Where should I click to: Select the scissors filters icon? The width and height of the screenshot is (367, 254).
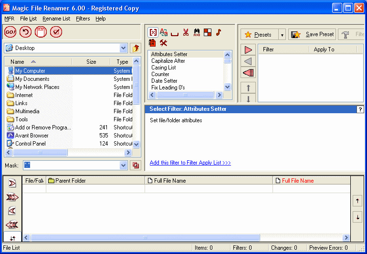tap(186, 32)
